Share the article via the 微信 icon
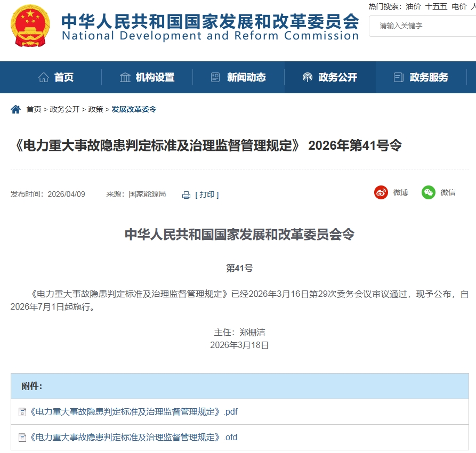This screenshot has width=476, height=453. (428, 192)
